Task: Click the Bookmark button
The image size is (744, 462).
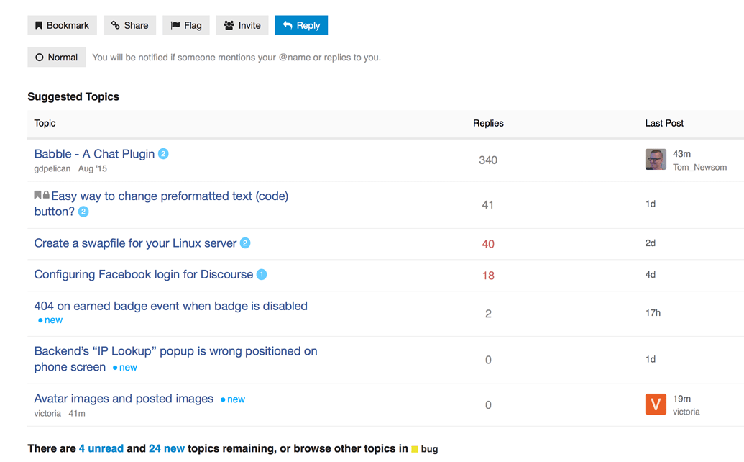Action: coord(62,25)
